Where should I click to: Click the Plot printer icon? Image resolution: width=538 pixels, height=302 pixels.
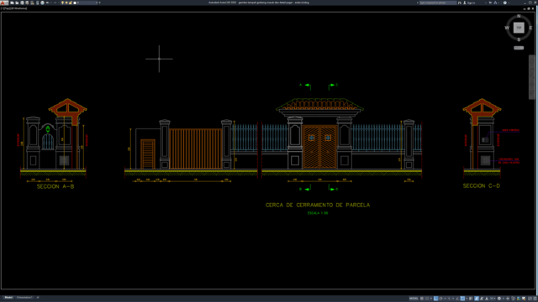(43, 3)
